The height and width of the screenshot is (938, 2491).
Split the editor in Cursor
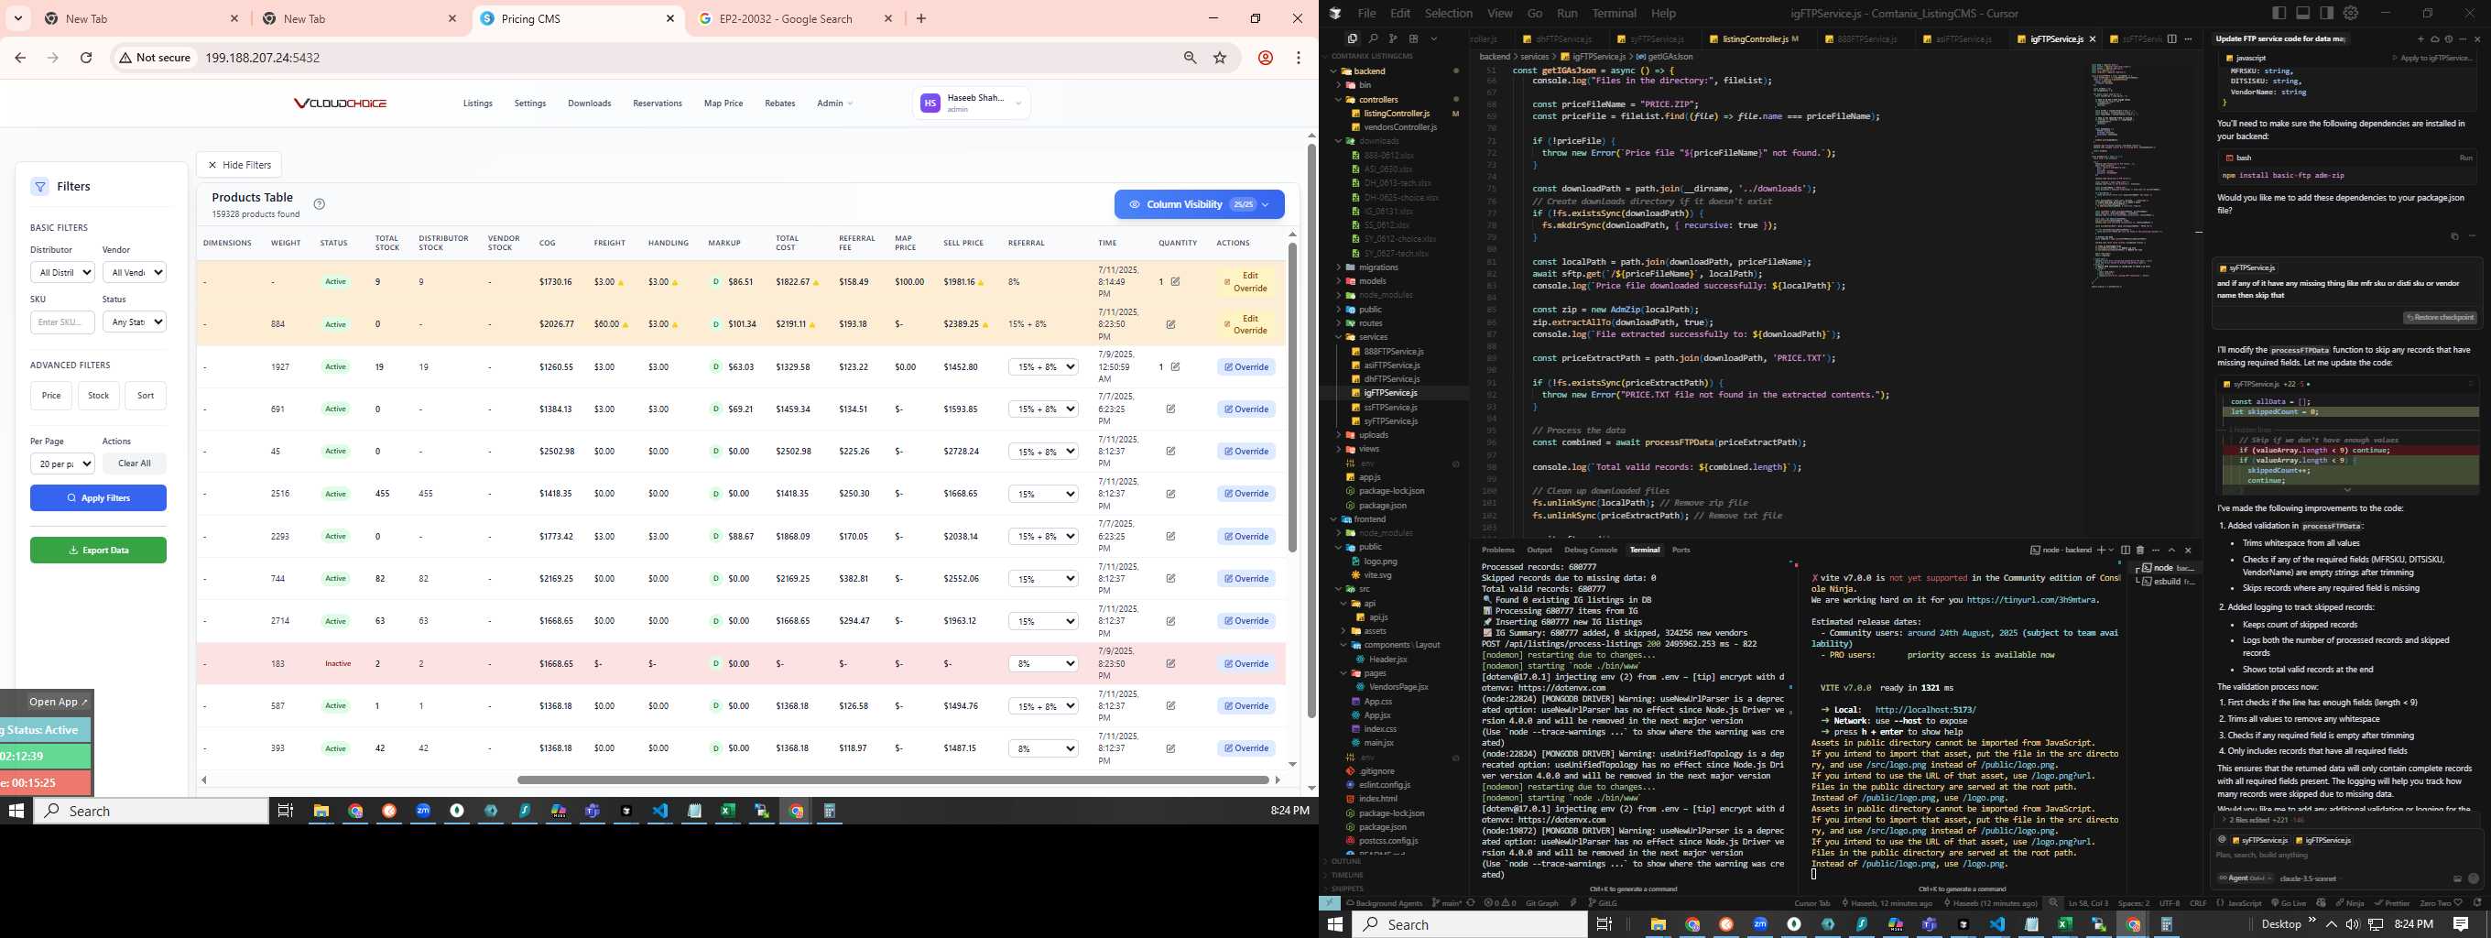coord(2172,39)
